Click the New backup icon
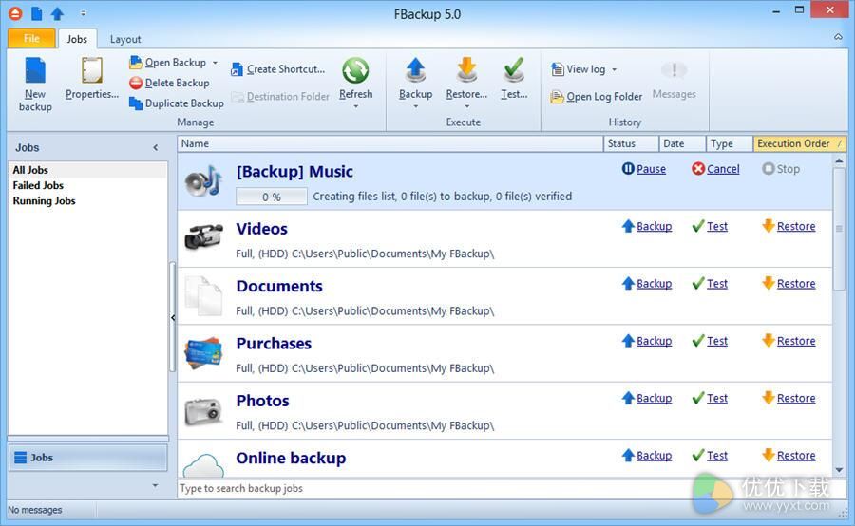Viewport: 855px width, 526px height. [35, 71]
